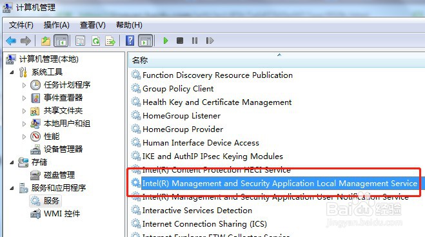Collapse the 系统工具 tree node
425x237 pixels.
(12, 72)
